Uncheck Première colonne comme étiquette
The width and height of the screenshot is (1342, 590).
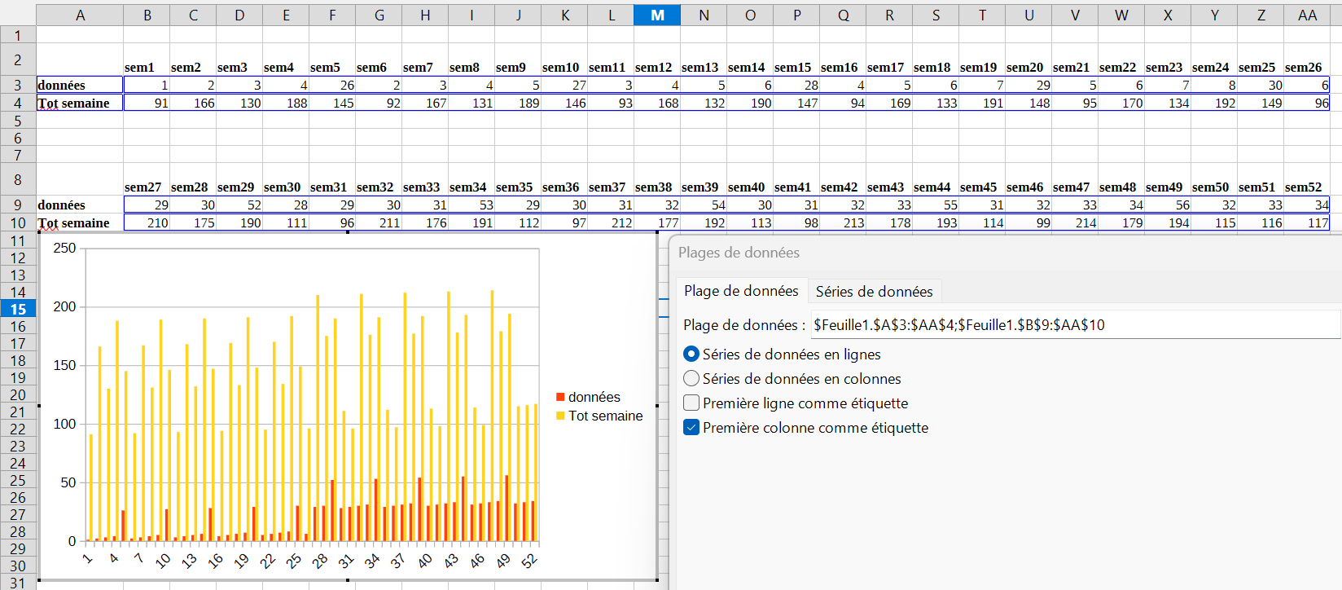(x=691, y=428)
